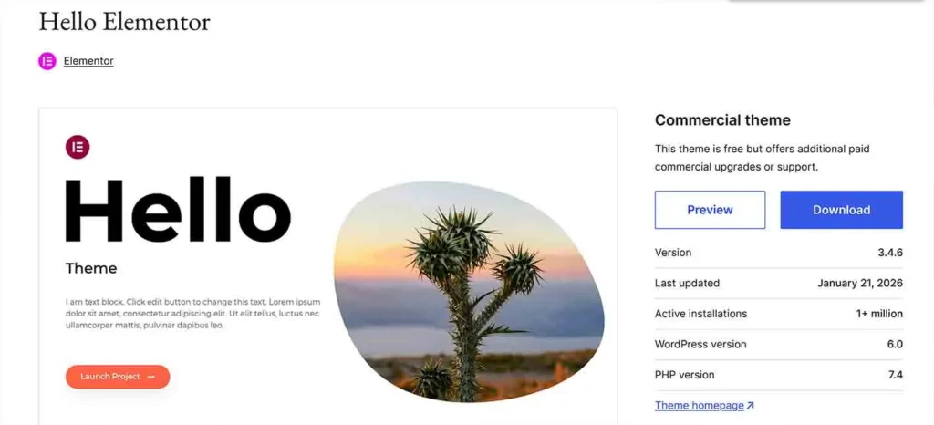Click the PHP version 7.4 row
This screenshot has width=934, height=425.
778,375
